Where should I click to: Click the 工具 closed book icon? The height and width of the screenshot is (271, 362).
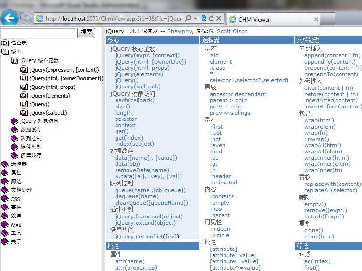(x=5, y=233)
